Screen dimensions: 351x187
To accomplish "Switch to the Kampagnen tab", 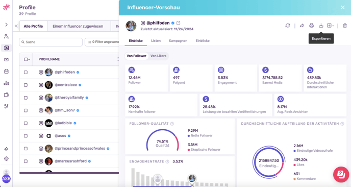I will pos(178,40).
